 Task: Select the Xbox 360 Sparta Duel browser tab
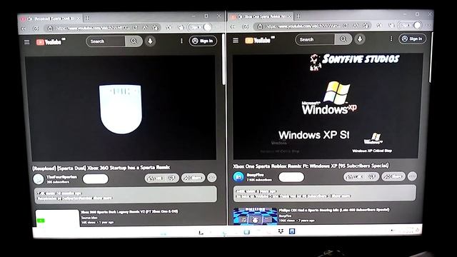pos(50,19)
